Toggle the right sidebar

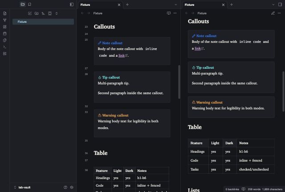(x=280, y=4)
